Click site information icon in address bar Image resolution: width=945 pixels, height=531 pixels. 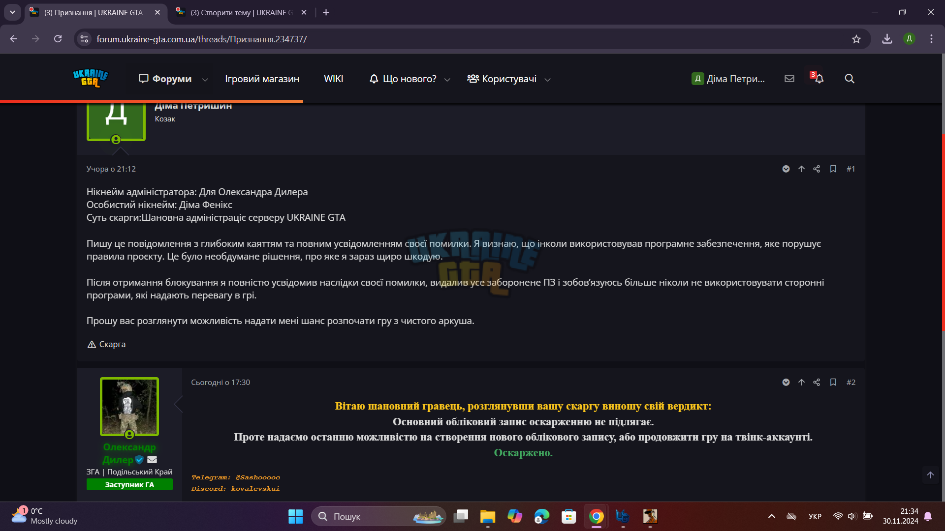click(85, 39)
